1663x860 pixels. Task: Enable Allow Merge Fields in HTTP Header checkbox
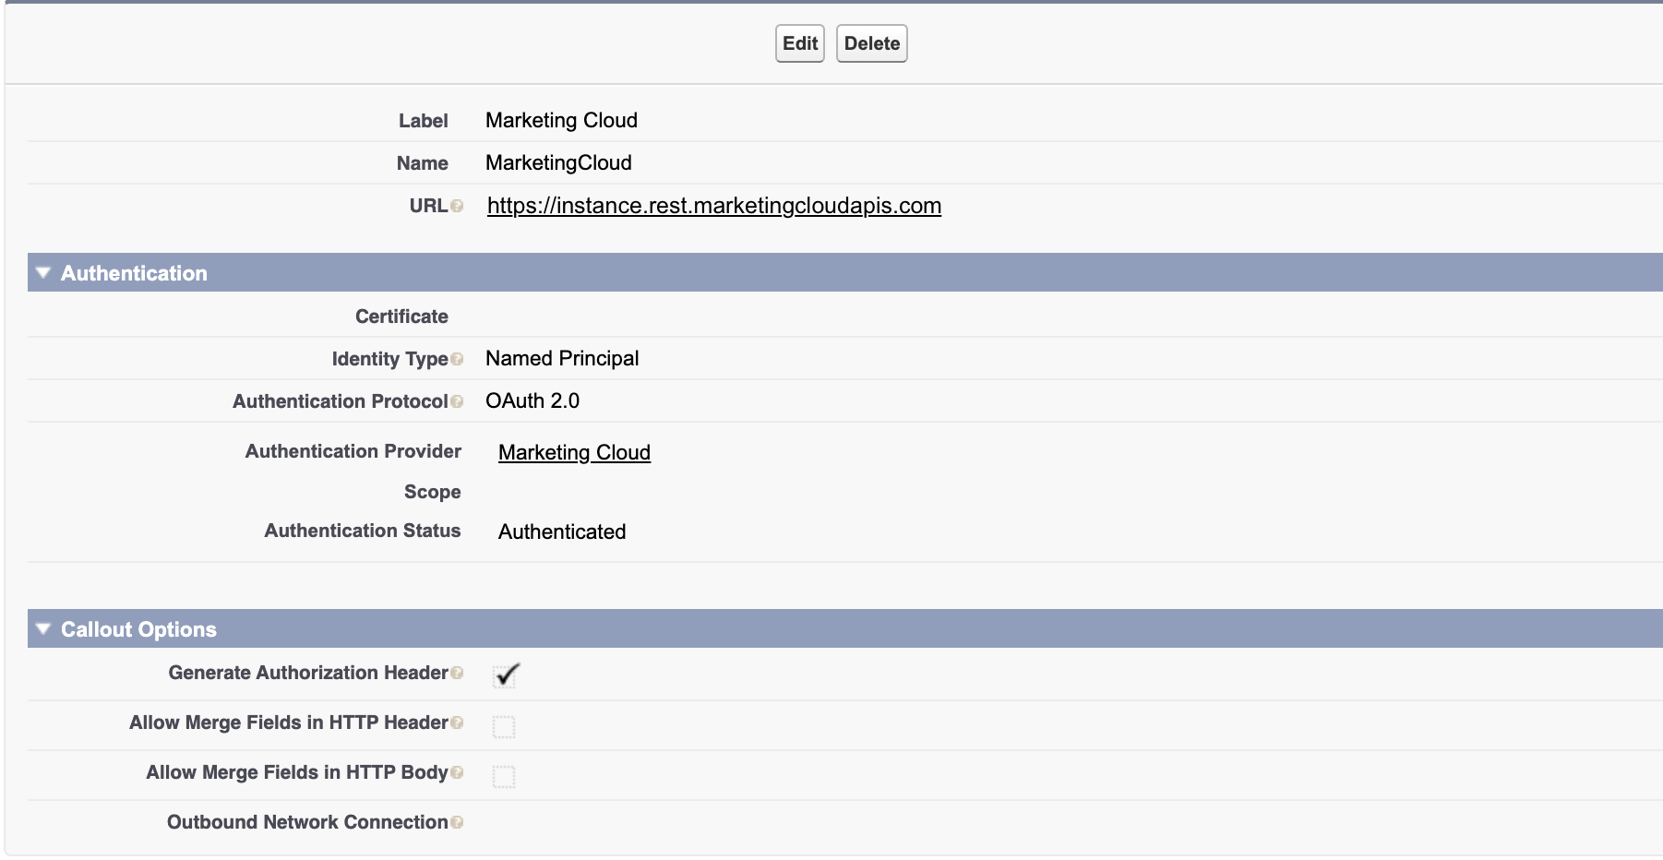(x=504, y=727)
